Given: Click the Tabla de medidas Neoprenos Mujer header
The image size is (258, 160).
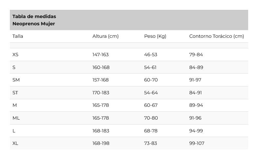Looking at the screenshot, I should 34,20.
